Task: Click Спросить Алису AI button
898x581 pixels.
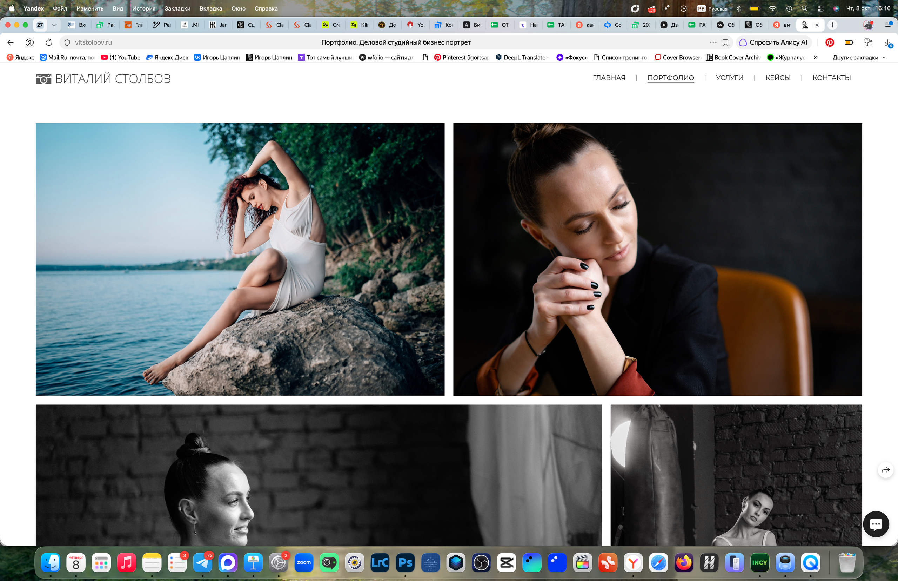Action: click(x=773, y=42)
